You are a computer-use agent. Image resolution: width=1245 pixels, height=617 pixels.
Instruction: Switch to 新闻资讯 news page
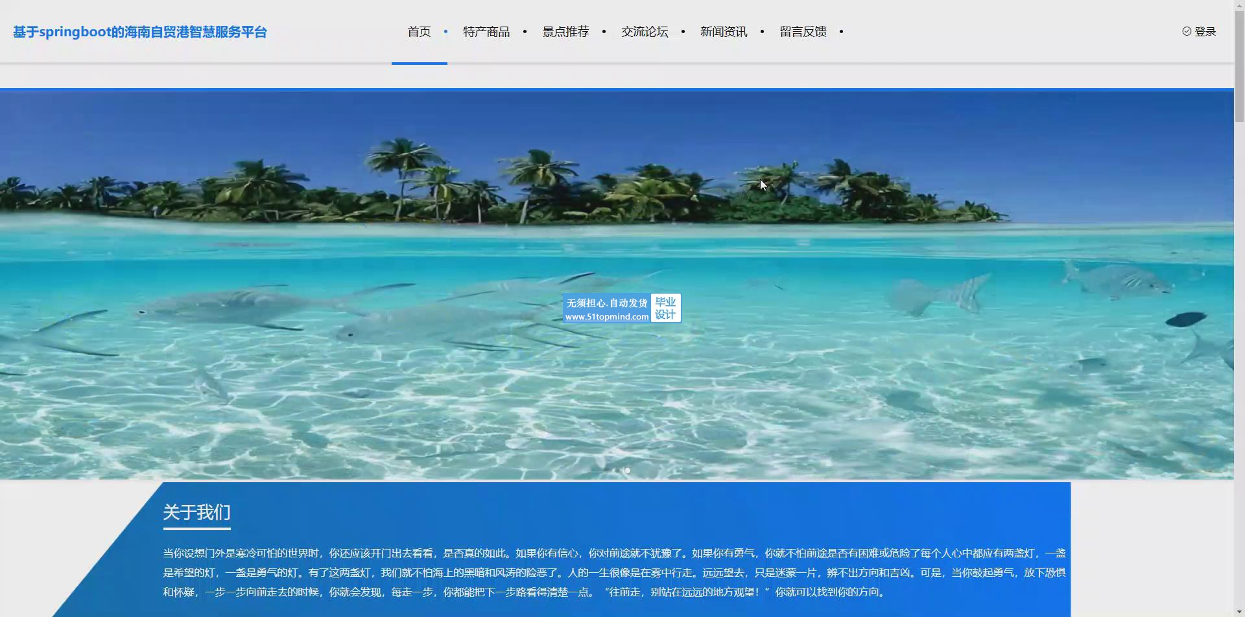point(724,32)
